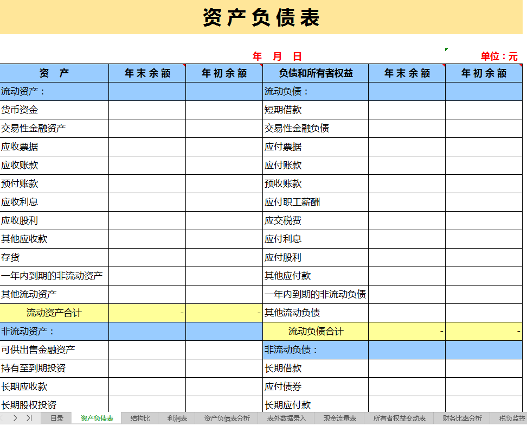This screenshot has width=527, height=425.
Task: Select the 单位：元 cell
Action: (x=499, y=56)
